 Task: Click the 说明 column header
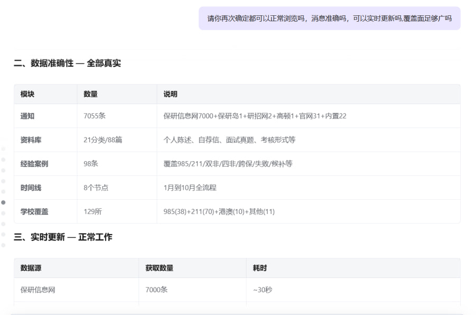point(170,94)
